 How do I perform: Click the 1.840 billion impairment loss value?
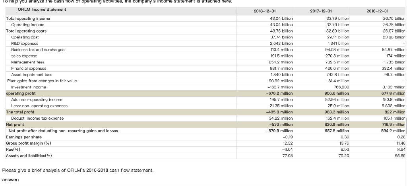281,75
